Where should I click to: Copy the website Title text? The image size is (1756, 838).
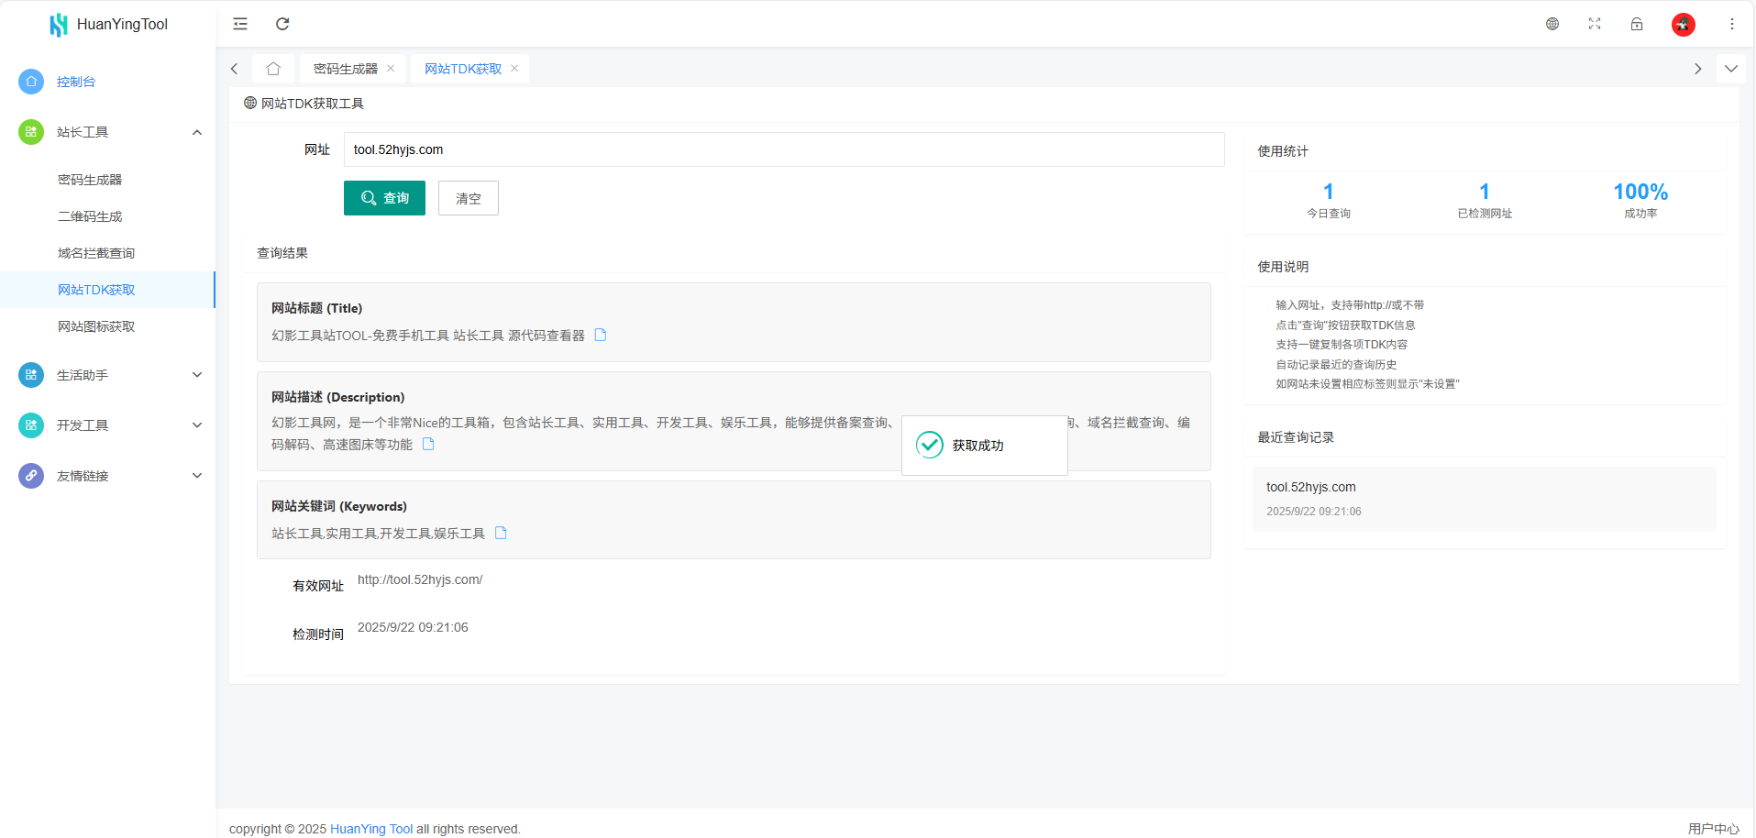click(x=601, y=335)
